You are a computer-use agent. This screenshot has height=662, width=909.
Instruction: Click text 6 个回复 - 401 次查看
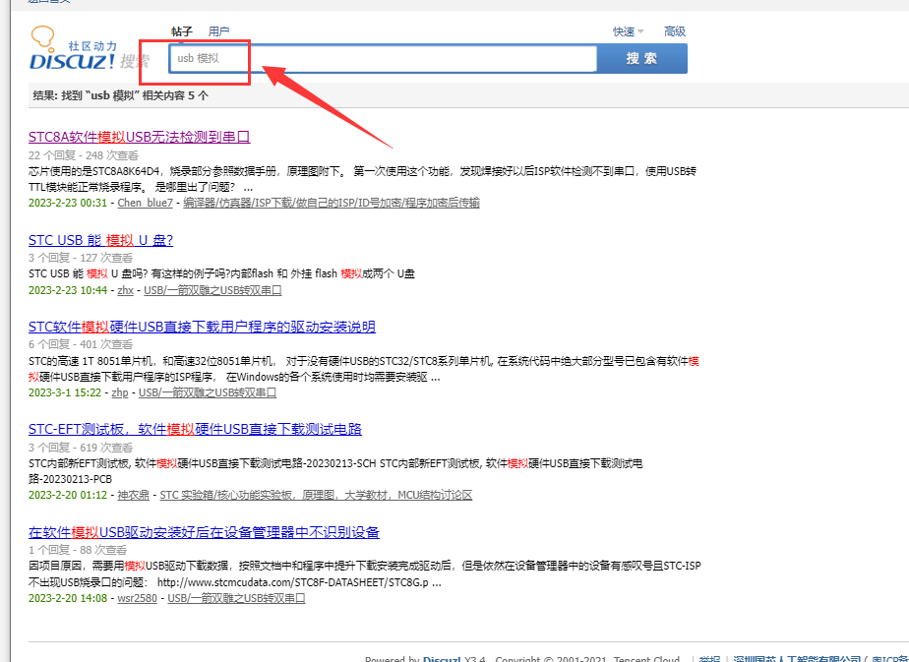(81, 344)
